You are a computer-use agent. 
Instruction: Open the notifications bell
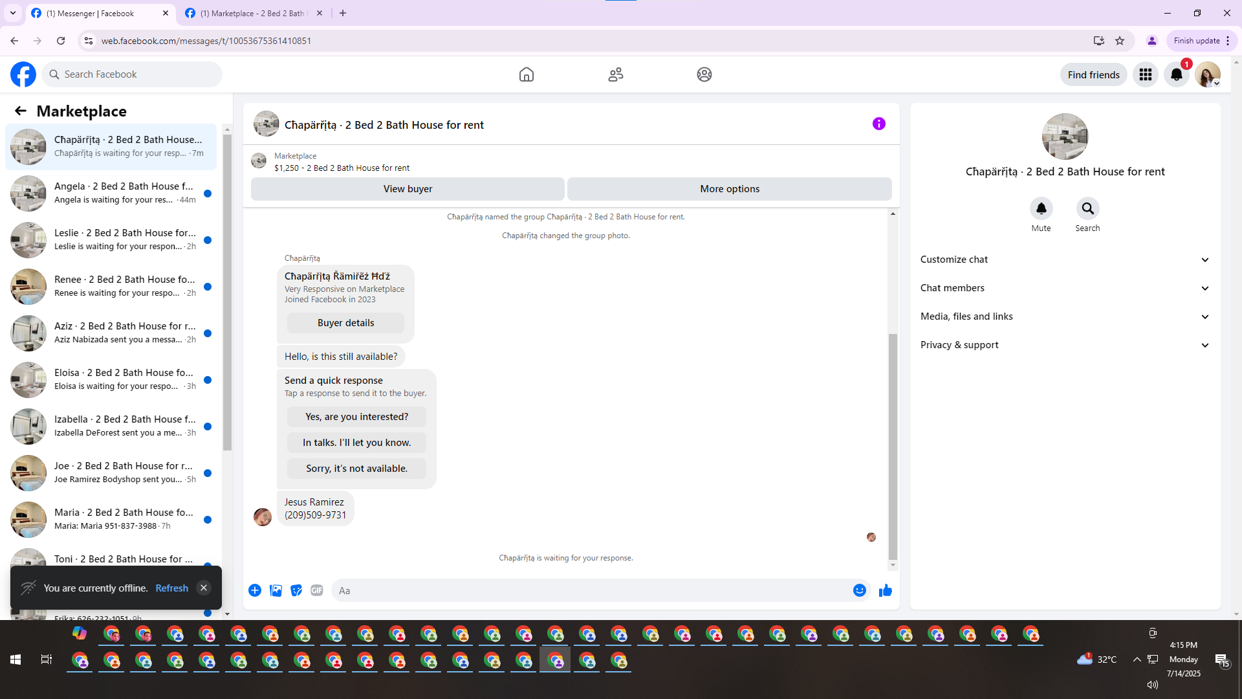click(1176, 74)
